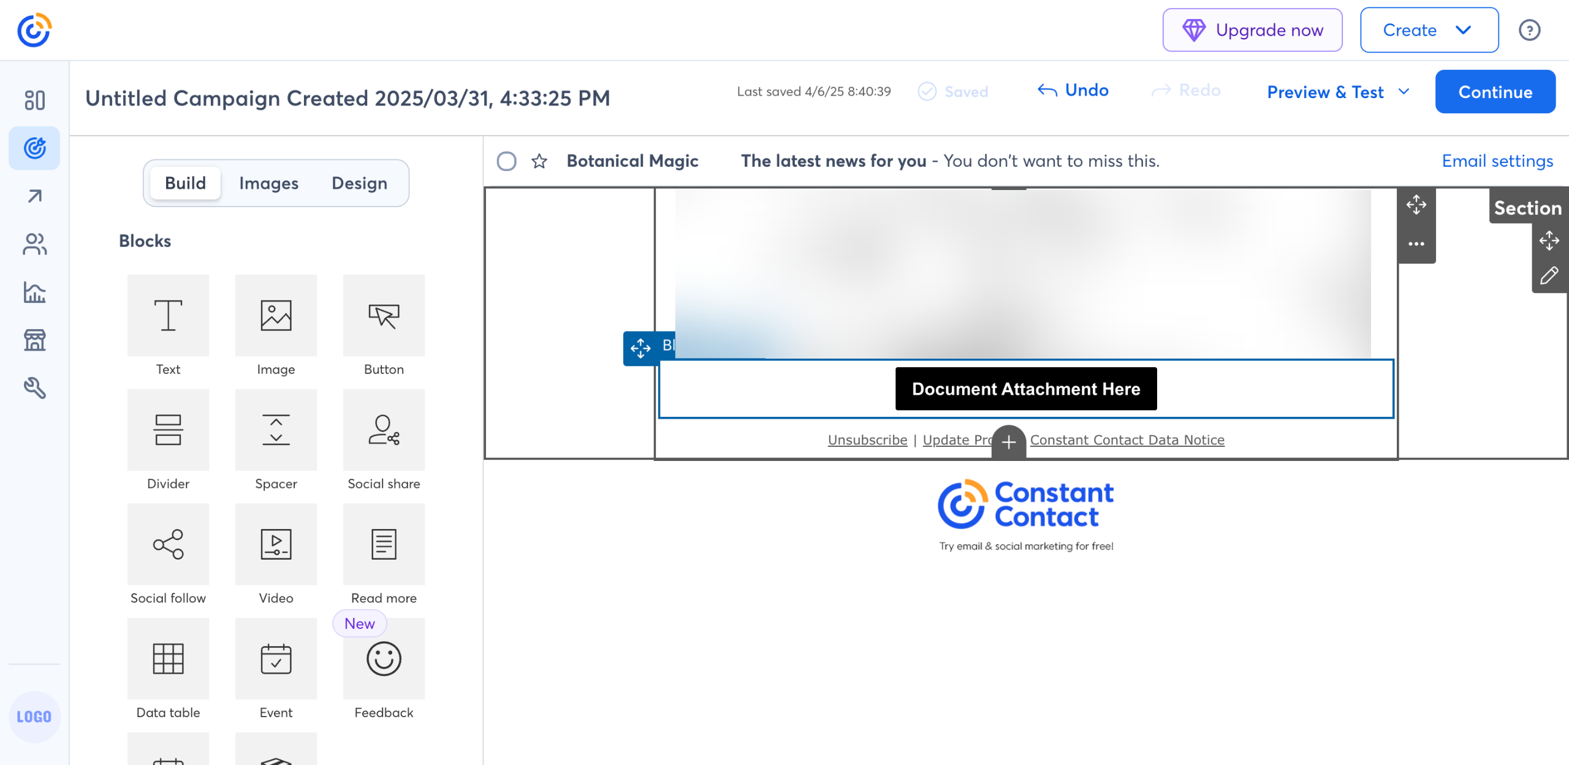Viewport: 1569px width, 765px height.
Task: Click the Undo button
Action: click(x=1073, y=91)
